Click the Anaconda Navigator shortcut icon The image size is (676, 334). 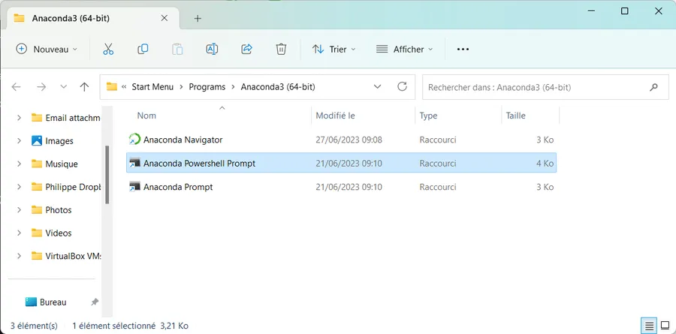(134, 140)
